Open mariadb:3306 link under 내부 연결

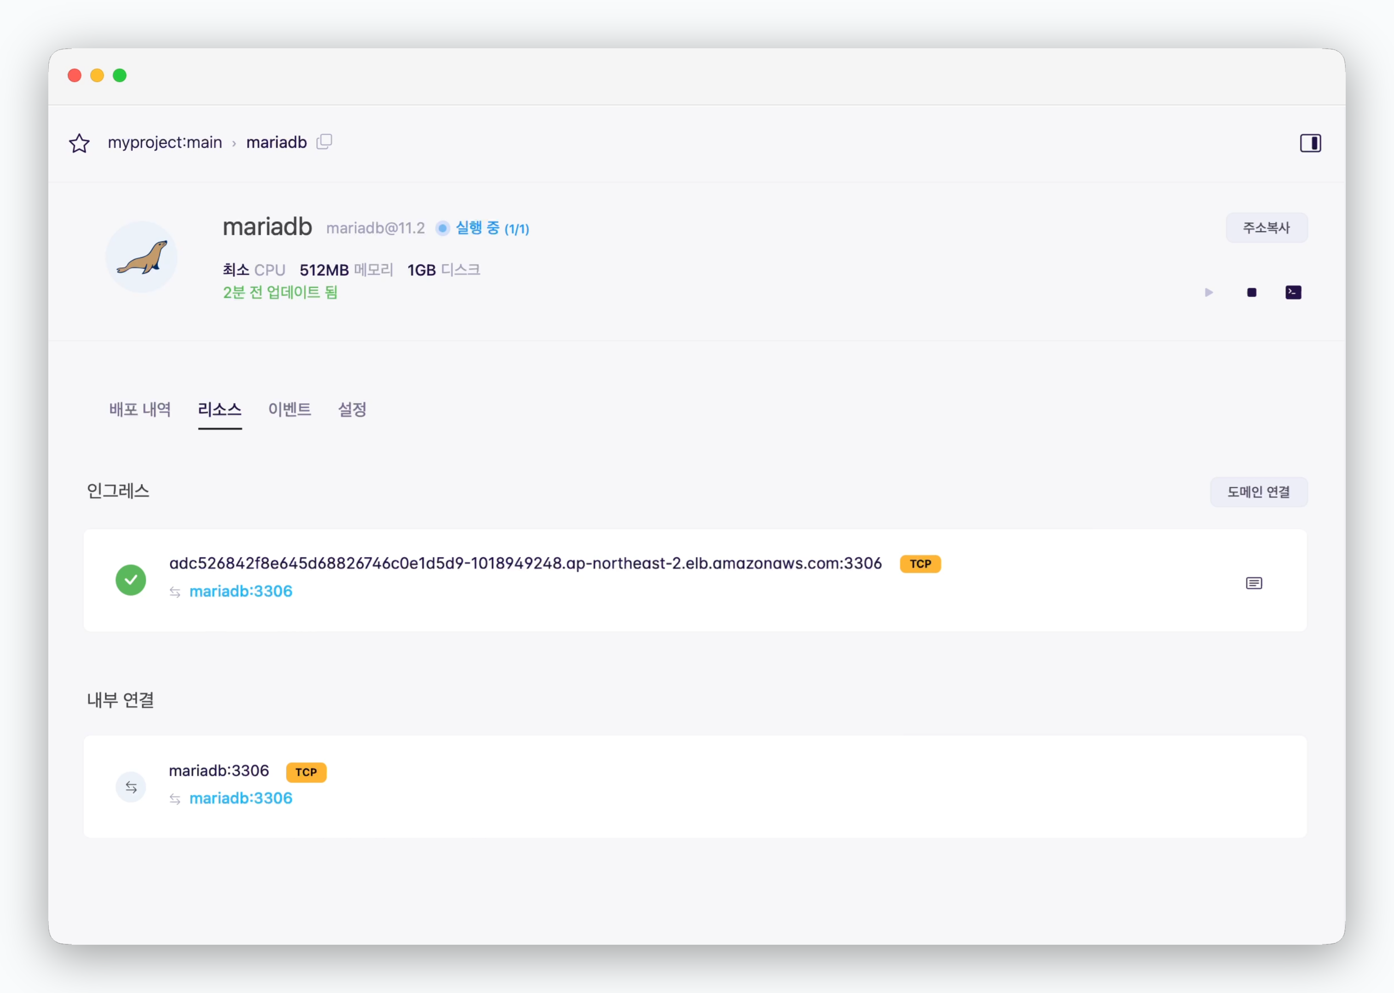point(241,798)
